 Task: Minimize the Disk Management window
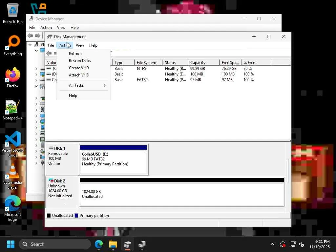coord(254,37)
